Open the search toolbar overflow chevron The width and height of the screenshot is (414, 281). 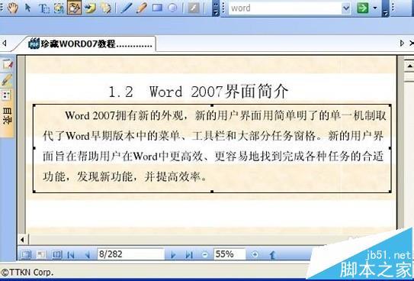click(x=386, y=8)
